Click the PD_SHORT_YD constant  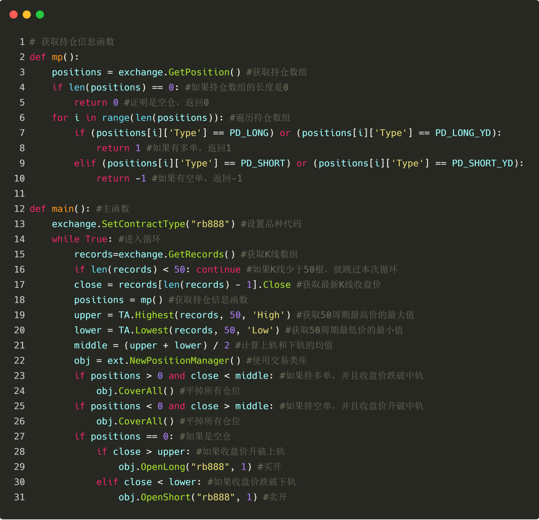tap(482, 164)
